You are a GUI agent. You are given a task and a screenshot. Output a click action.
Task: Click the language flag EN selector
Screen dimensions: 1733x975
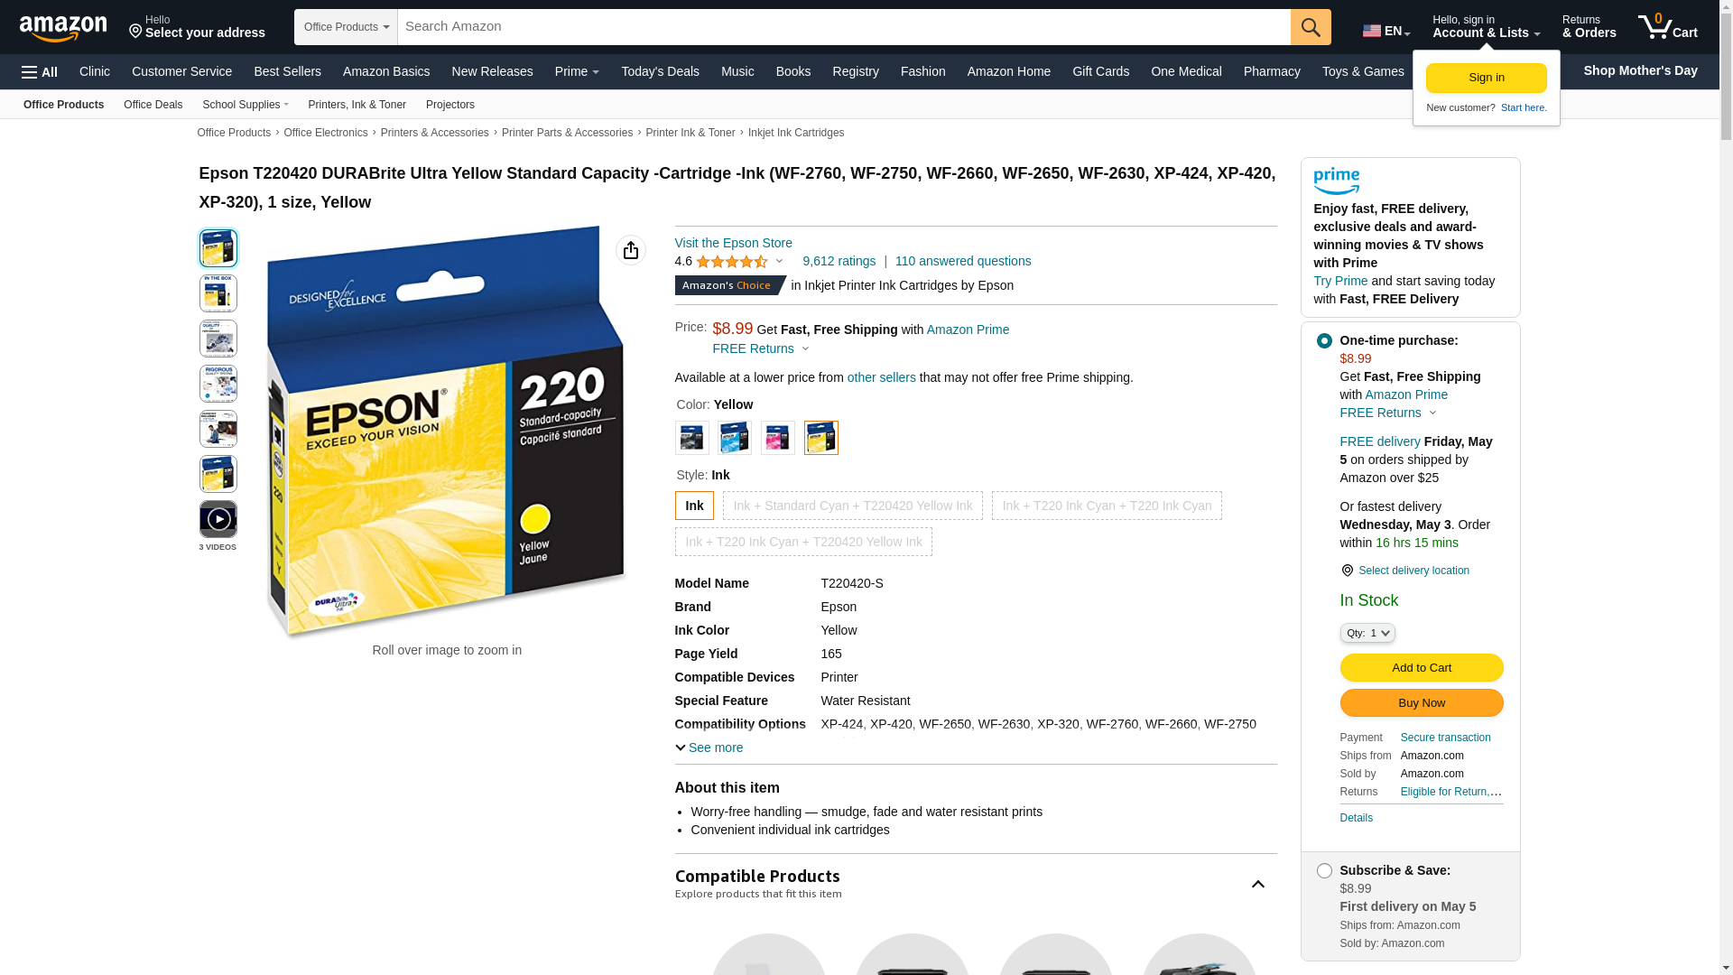(x=1386, y=31)
